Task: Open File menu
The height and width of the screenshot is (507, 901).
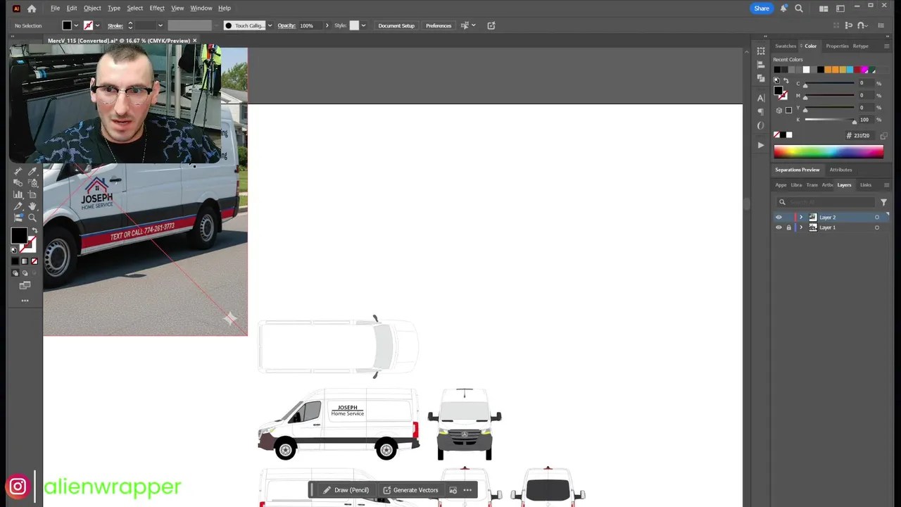Action: (x=55, y=8)
